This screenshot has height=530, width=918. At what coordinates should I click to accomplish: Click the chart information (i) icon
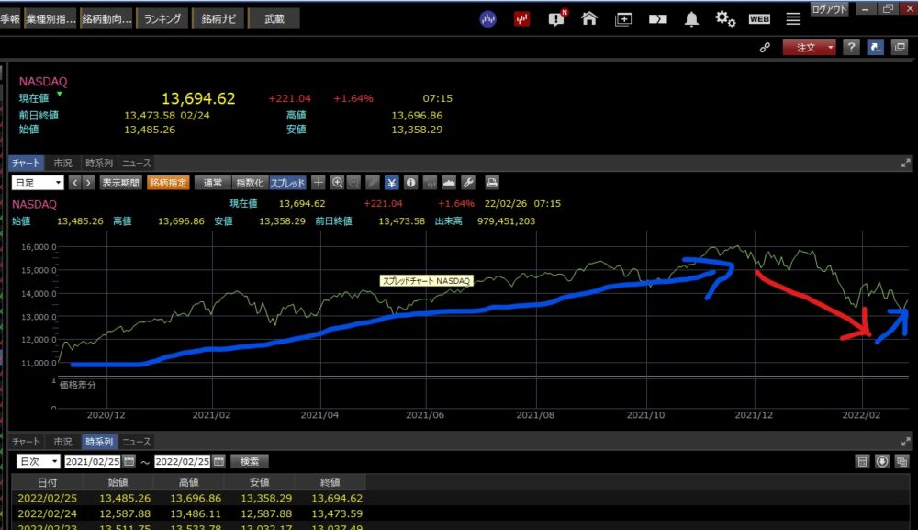(x=410, y=183)
